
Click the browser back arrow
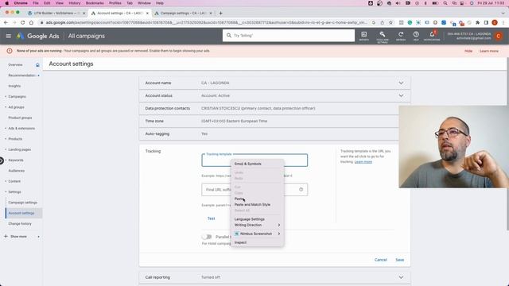point(6,22)
